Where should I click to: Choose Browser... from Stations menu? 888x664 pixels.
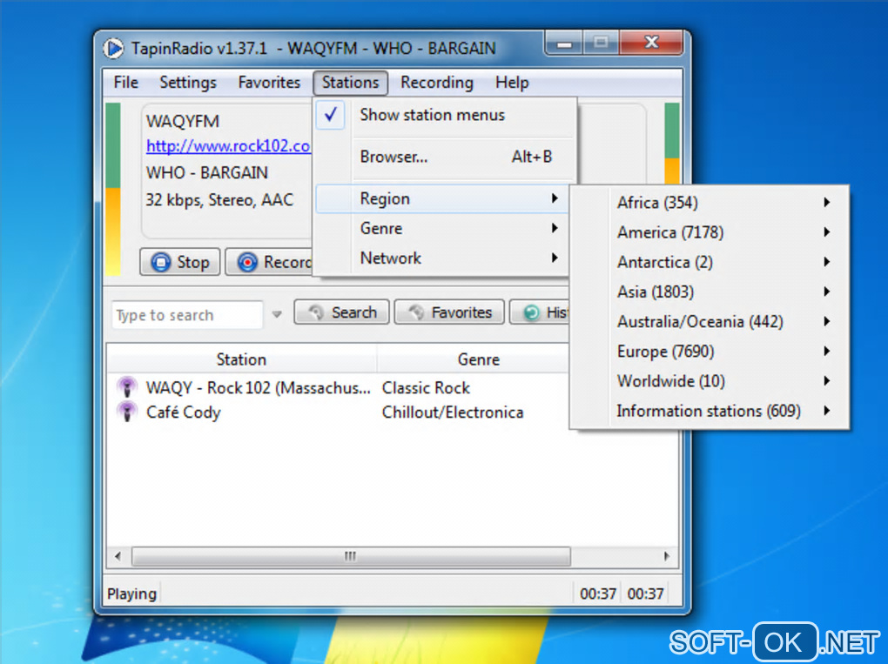point(445,157)
